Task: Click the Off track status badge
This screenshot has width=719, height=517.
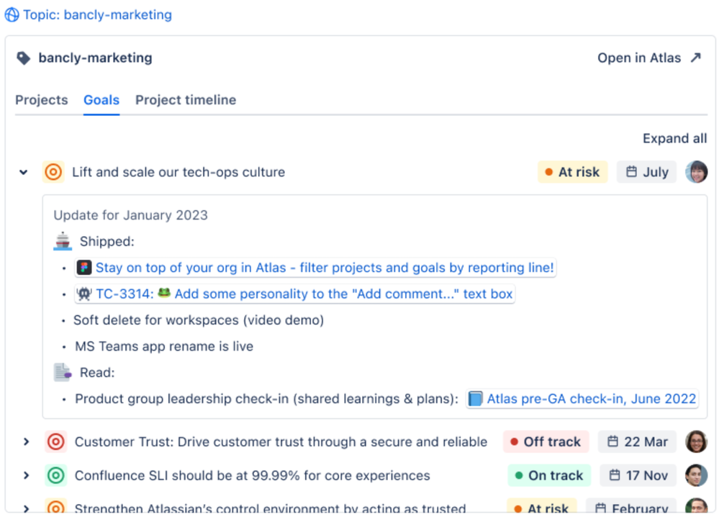Action: (546, 442)
